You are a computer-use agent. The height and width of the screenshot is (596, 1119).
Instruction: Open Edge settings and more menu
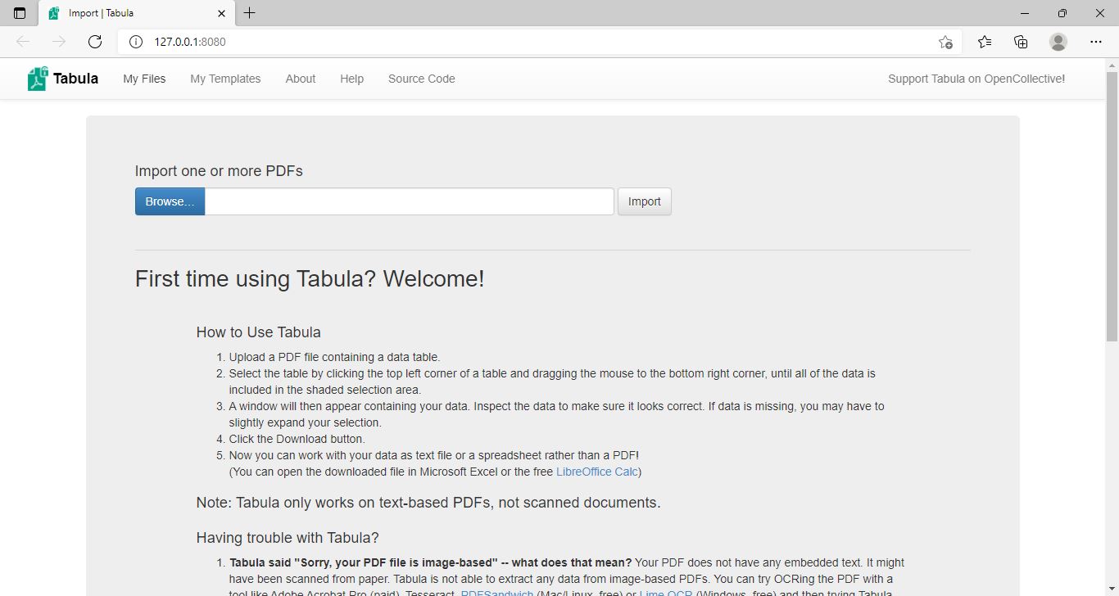(x=1096, y=42)
